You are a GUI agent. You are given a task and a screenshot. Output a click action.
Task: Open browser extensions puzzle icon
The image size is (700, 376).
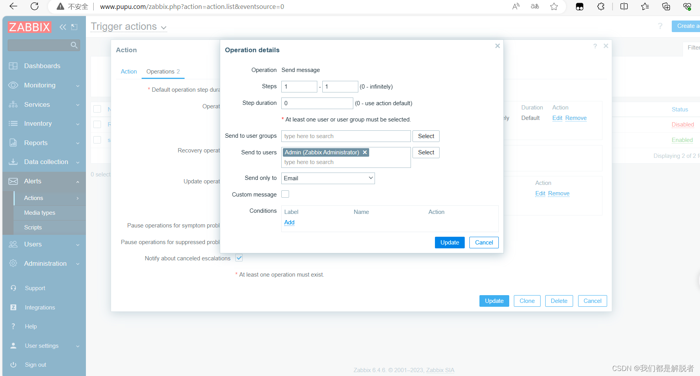[601, 6]
